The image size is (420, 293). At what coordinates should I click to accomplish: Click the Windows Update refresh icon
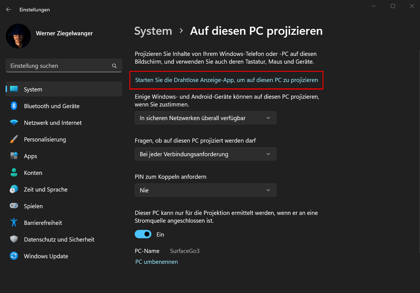pos(14,256)
